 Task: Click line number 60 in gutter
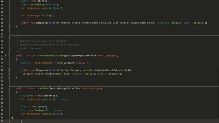(x=2, y=30)
